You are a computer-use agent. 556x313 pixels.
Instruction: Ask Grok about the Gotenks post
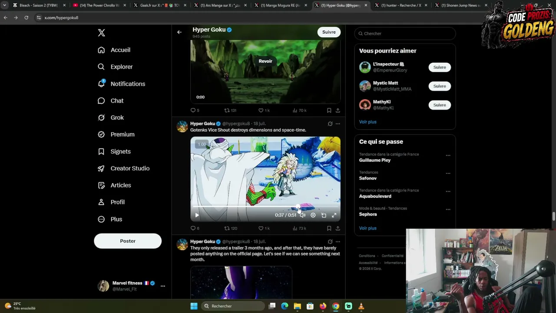(330, 124)
